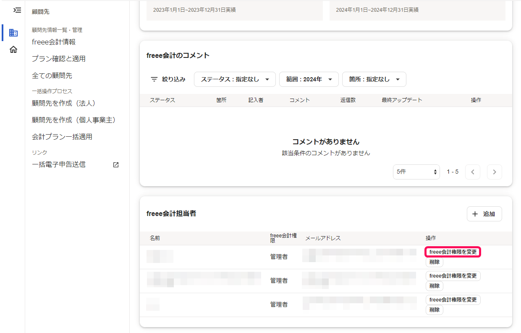Click the freee会計担当者 heading
The height and width of the screenshot is (333, 521).
[x=171, y=213]
